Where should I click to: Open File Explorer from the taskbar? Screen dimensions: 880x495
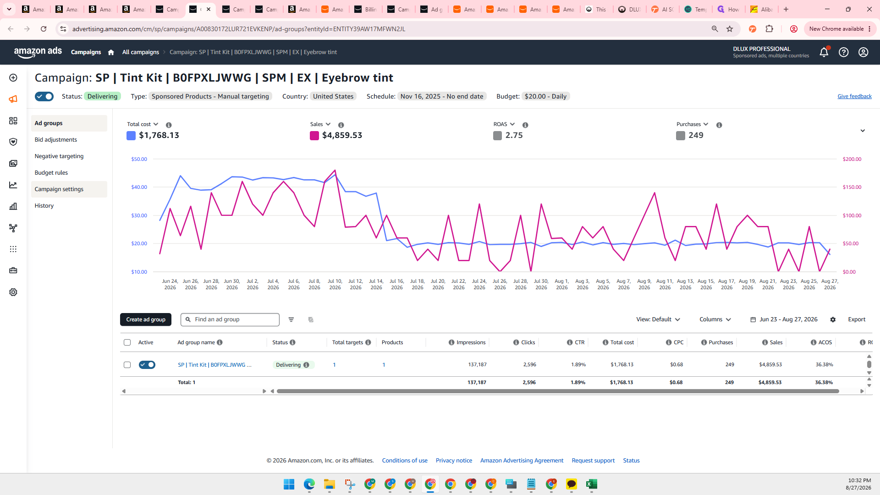330,484
